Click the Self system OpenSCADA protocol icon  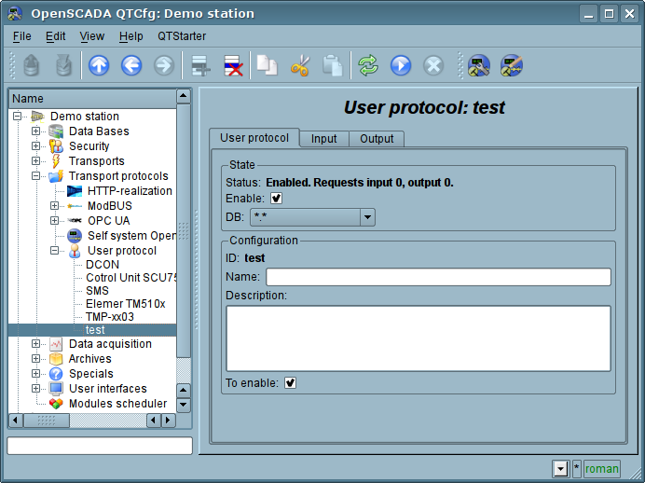coord(75,236)
